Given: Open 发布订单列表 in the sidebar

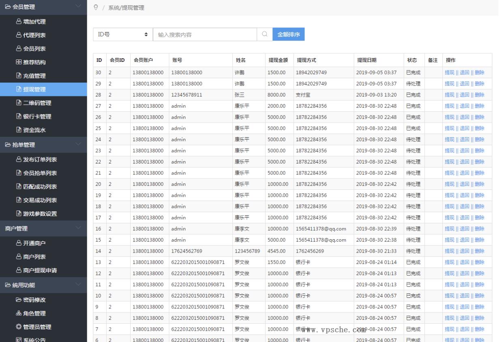Looking at the screenshot, I should (x=43, y=159).
